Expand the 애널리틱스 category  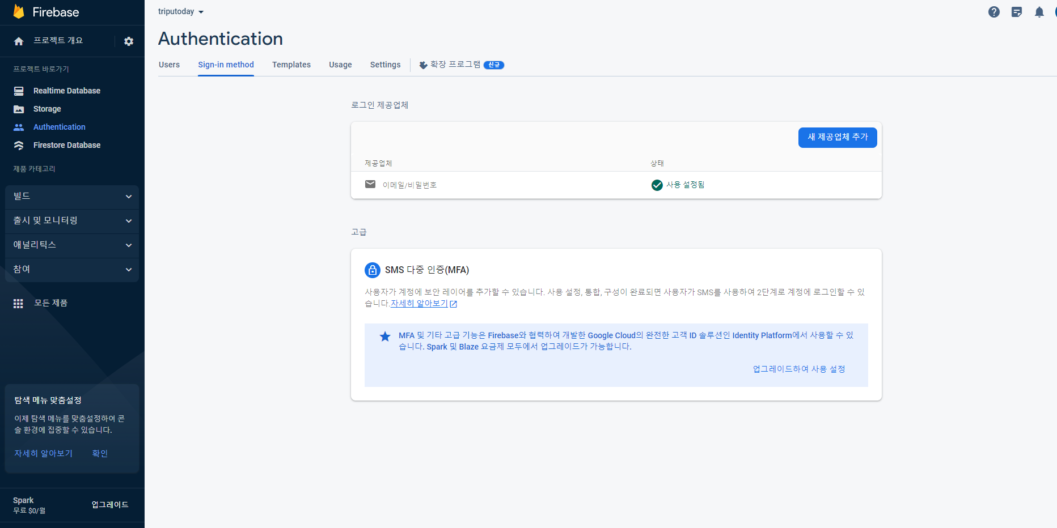tap(72, 245)
